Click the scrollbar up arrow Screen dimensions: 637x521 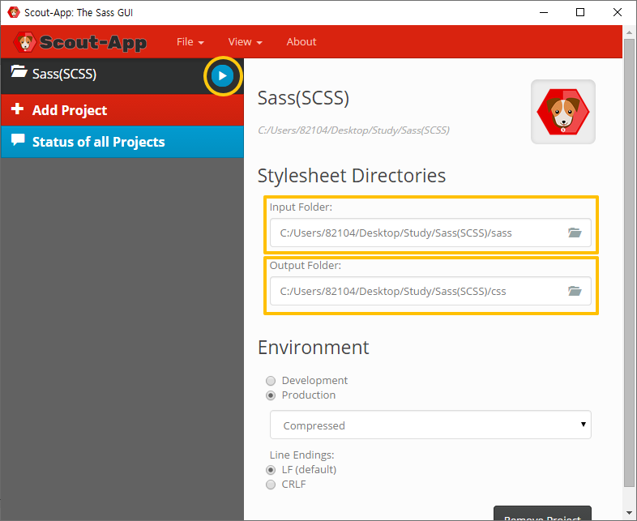629,32
